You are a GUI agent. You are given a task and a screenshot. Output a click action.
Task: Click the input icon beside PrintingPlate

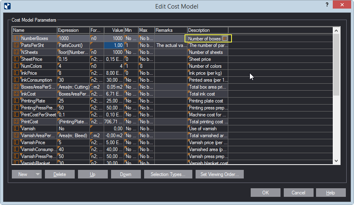pyautogui.click(x=16, y=101)
